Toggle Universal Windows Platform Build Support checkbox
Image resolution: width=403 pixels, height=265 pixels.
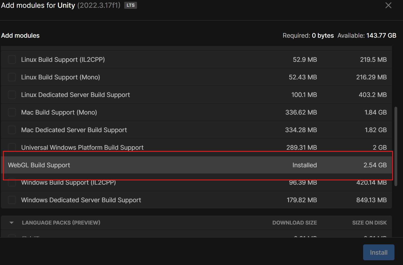click(12, 147)
